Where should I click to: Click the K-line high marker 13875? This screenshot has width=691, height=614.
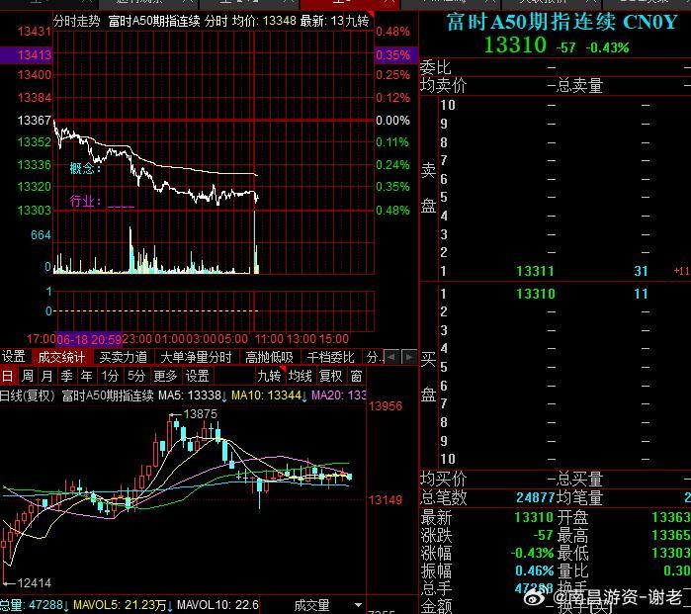click(x=200, y=414)
